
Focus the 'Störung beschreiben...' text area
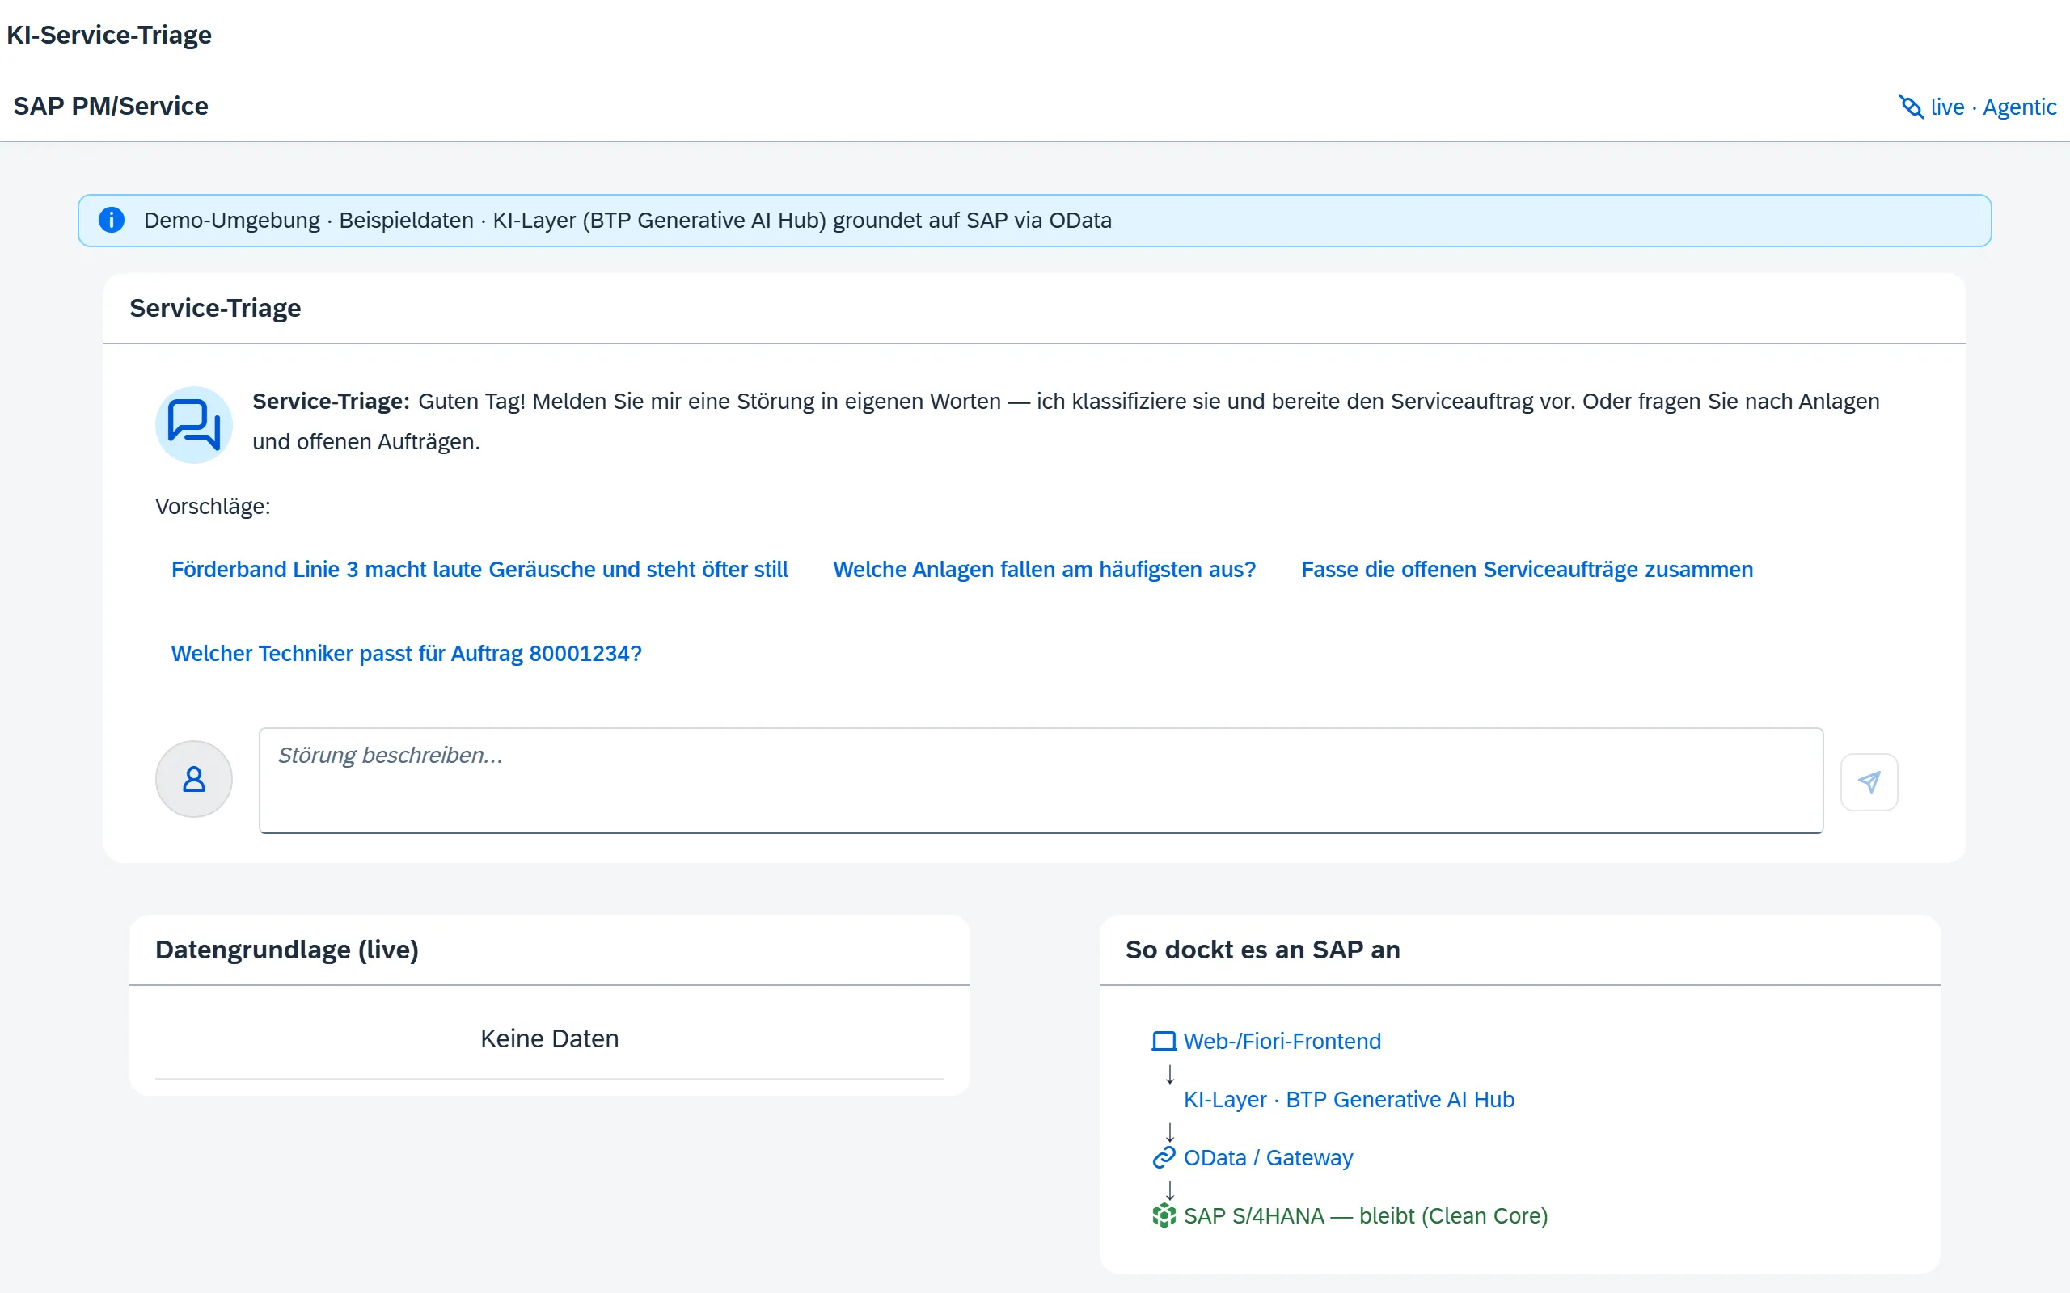point(1041,781)
